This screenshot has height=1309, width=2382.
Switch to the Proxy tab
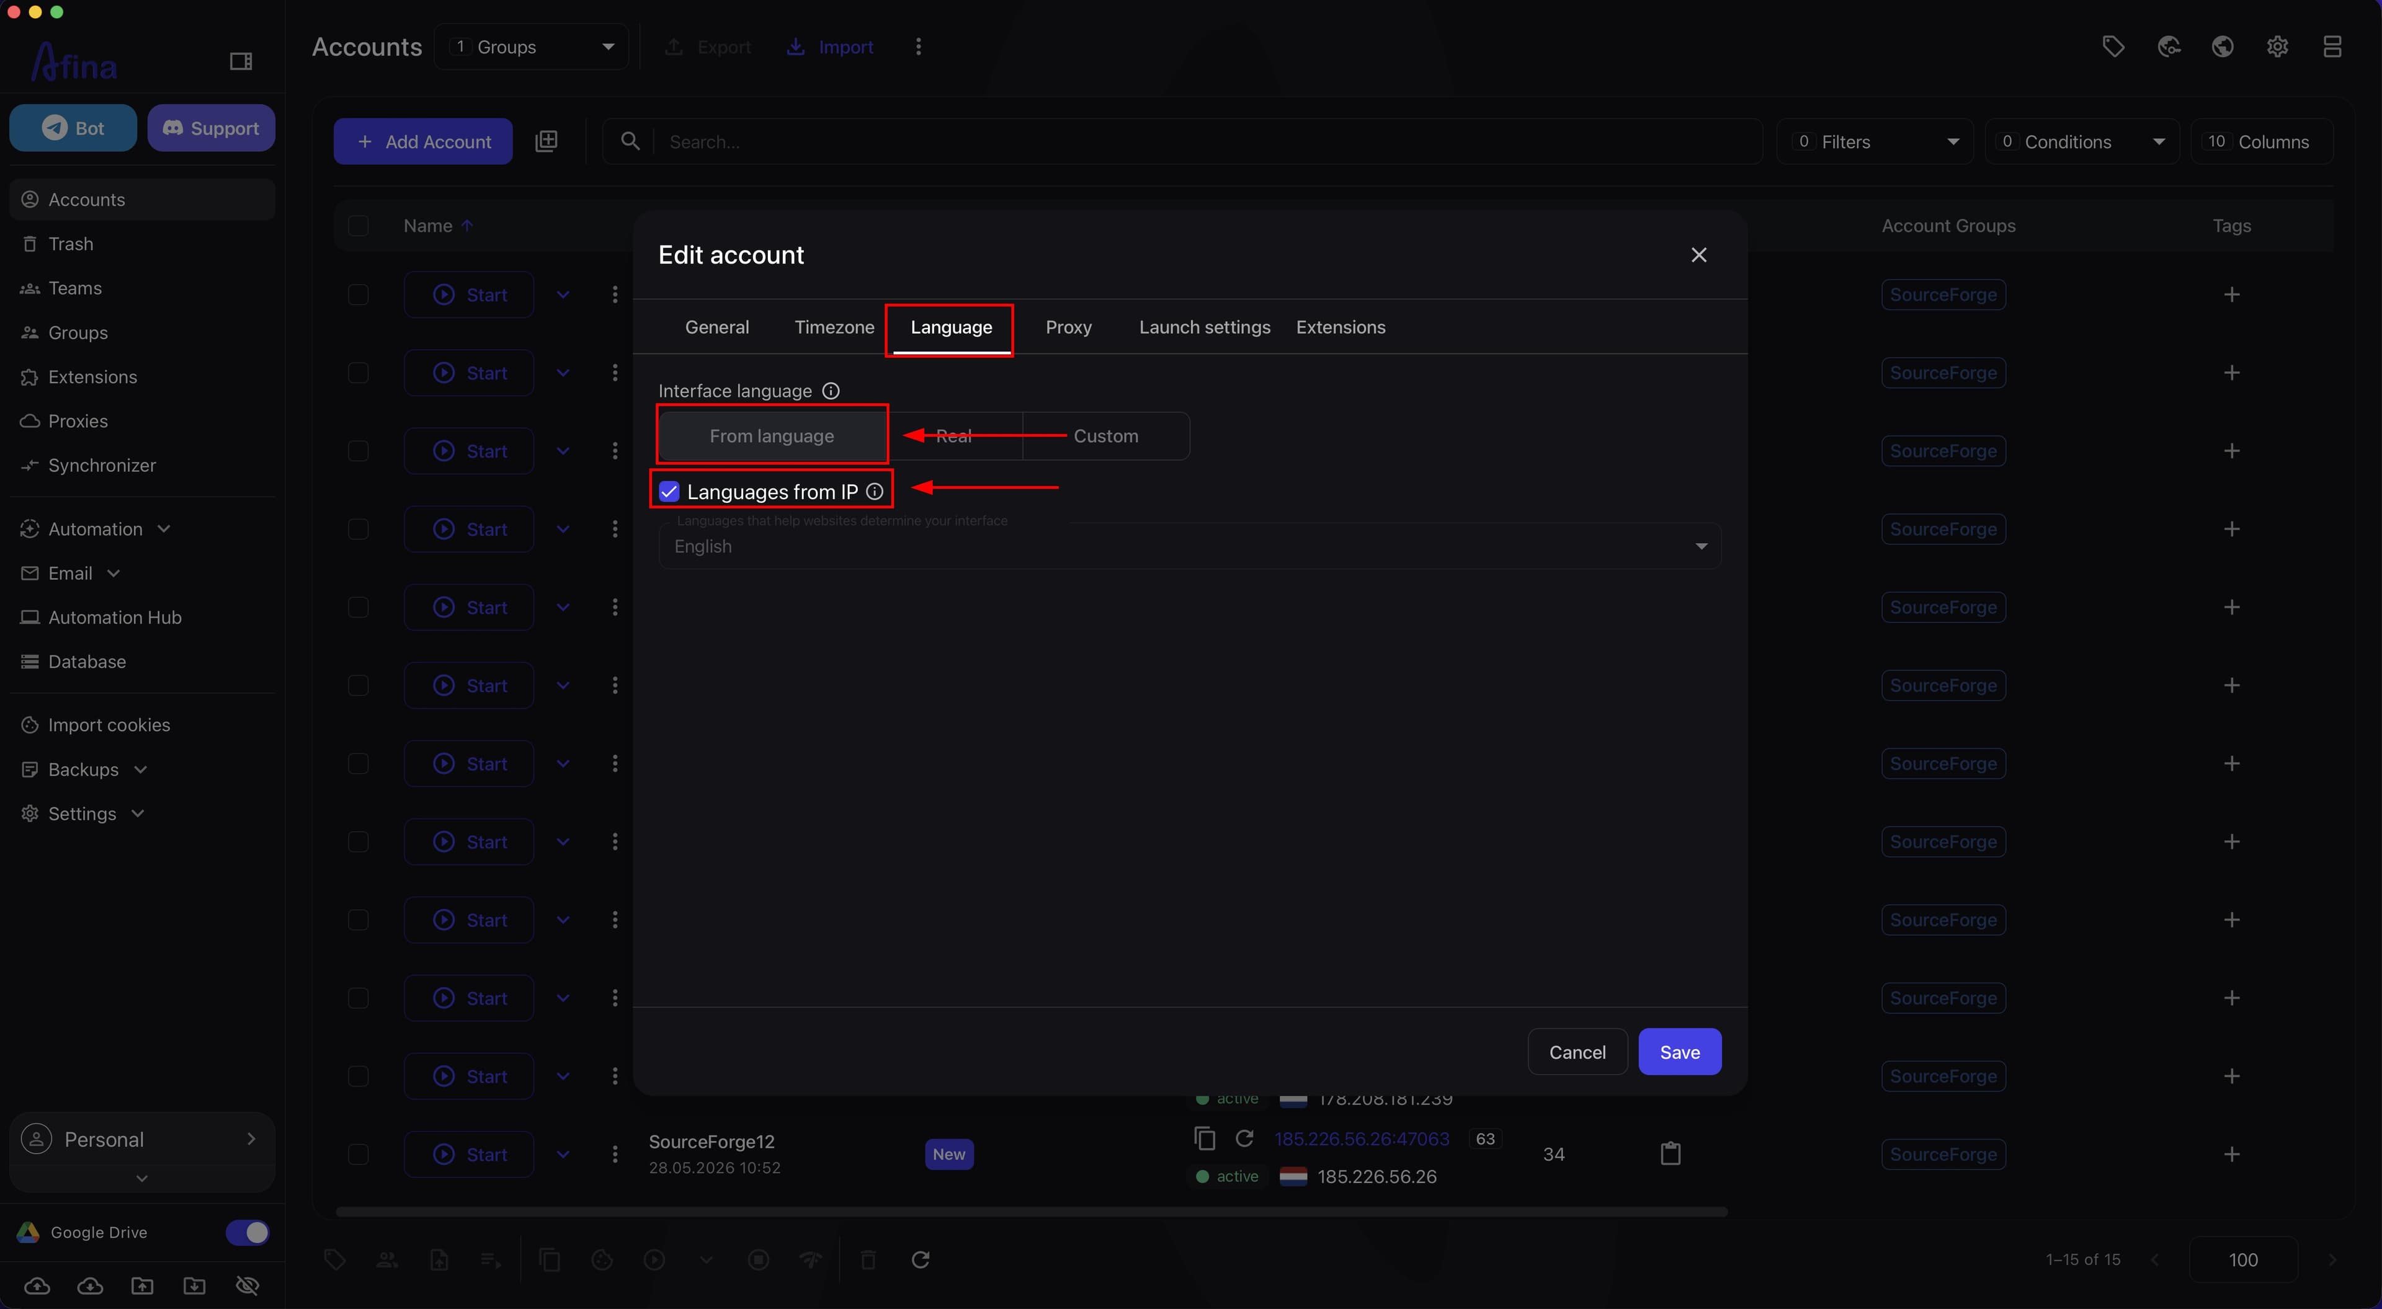(x=1068, y=327)
